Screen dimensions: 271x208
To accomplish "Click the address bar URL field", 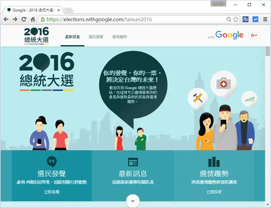I will click(x=135, y=19).
